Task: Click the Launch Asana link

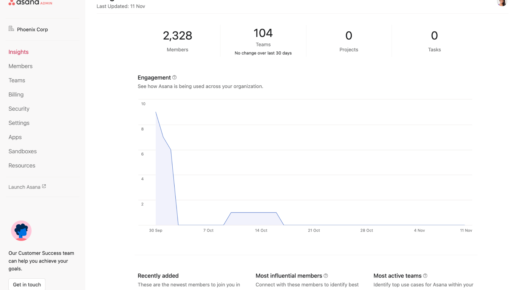Action: point(24,187)
